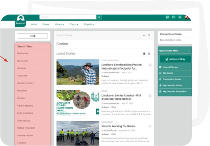210x146 pixels.
Task: Click the Connection Stories icon
Action: pos(160,79)
